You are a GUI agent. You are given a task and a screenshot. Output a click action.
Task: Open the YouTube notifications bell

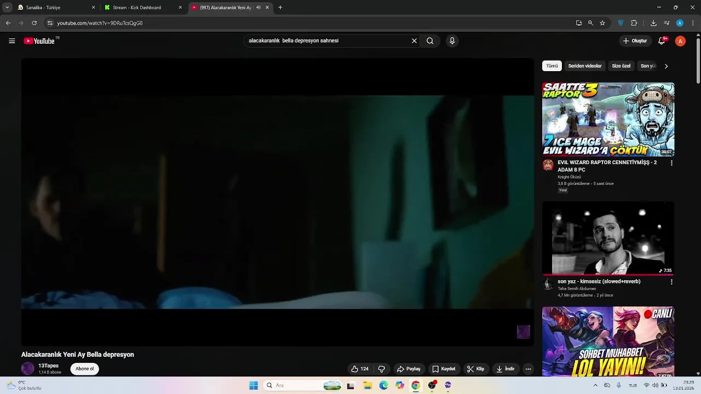[x=662, y=40]
